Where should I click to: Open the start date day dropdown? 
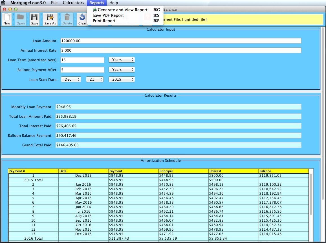tap(95, 80)
